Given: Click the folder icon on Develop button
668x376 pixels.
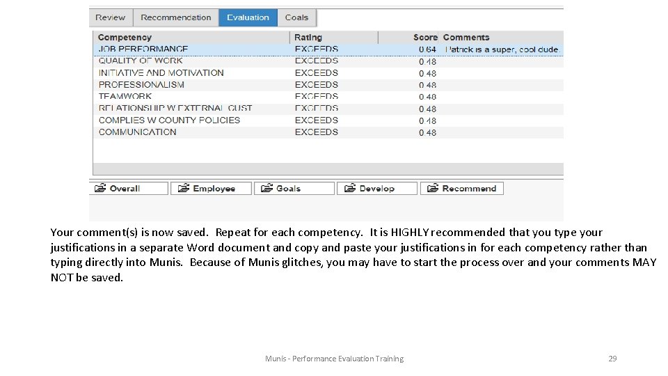Looking at the screenshot, I should coord(350,188).
